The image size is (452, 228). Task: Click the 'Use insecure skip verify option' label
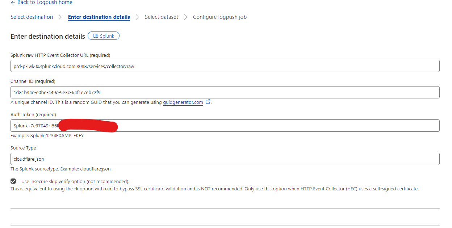click(x=75, y=182)
